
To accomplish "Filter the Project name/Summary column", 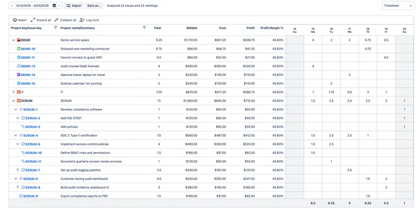I will 144,28.
